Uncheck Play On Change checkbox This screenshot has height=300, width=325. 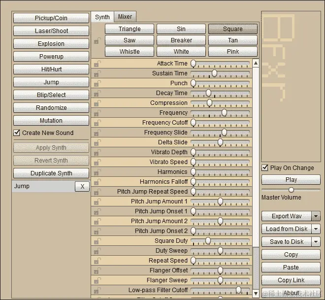[x=265, y=167]
